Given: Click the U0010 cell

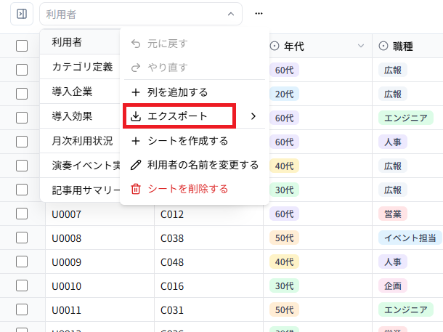Looking at the screenshot, I should [x=99, y=286].
